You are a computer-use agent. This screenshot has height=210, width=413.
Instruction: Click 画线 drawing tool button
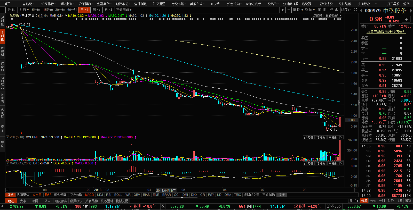(322, 10)
